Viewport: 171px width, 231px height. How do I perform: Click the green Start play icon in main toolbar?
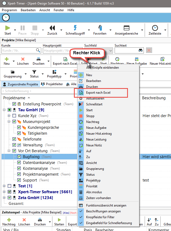(8, 28)
